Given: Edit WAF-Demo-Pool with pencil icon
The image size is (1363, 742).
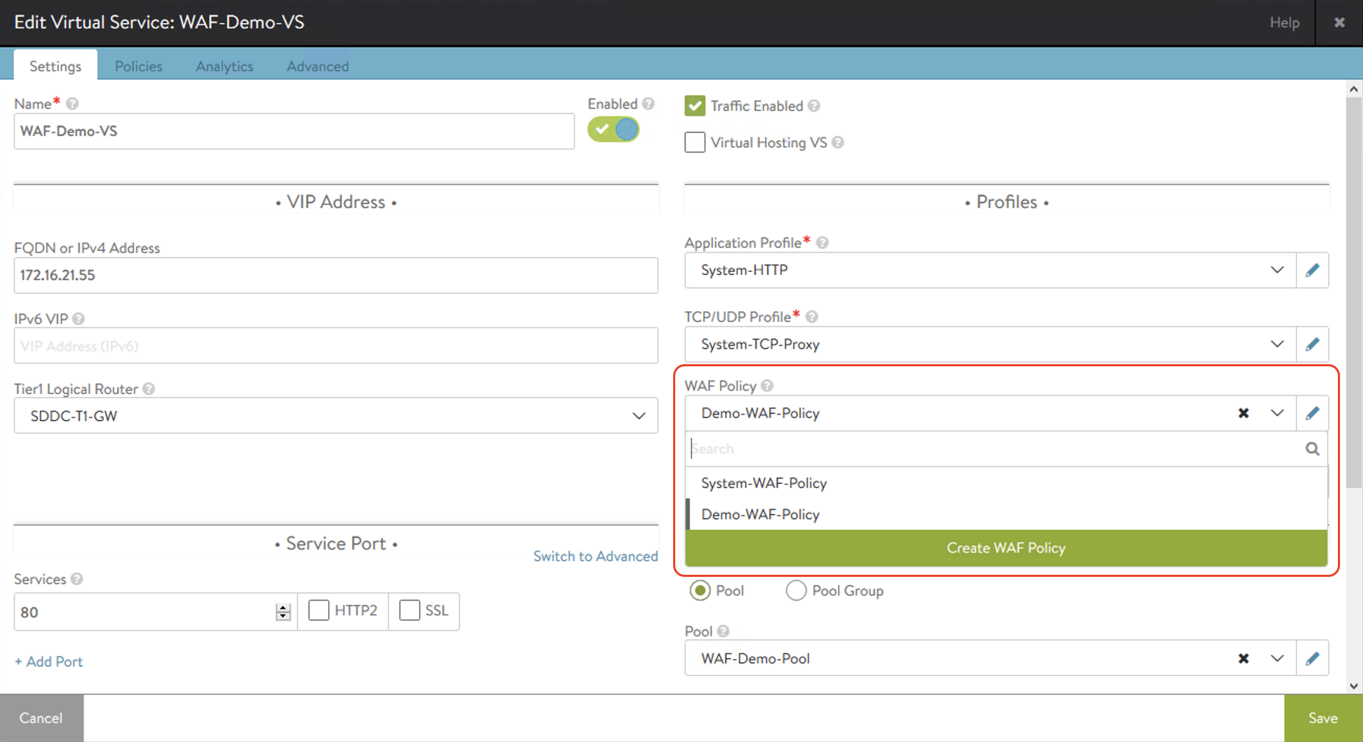Looking at the screenshot, I should (1312, 658).
